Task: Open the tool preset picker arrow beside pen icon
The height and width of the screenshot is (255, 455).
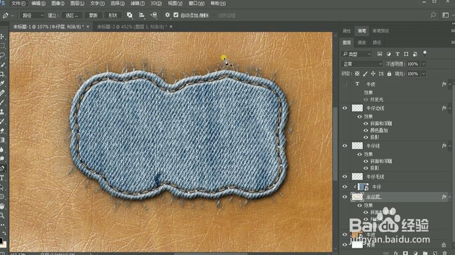Action: coord(12,15)
